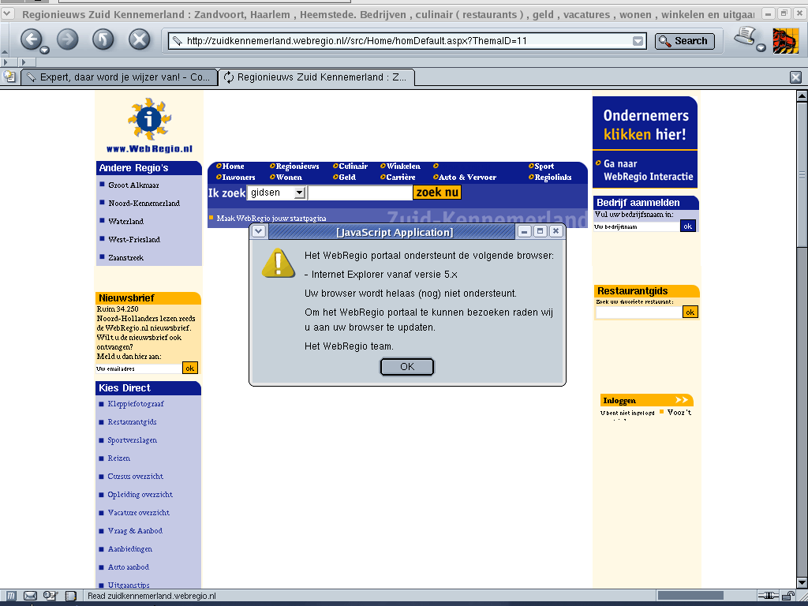Minimize the browser window

(x=768, y=14)
